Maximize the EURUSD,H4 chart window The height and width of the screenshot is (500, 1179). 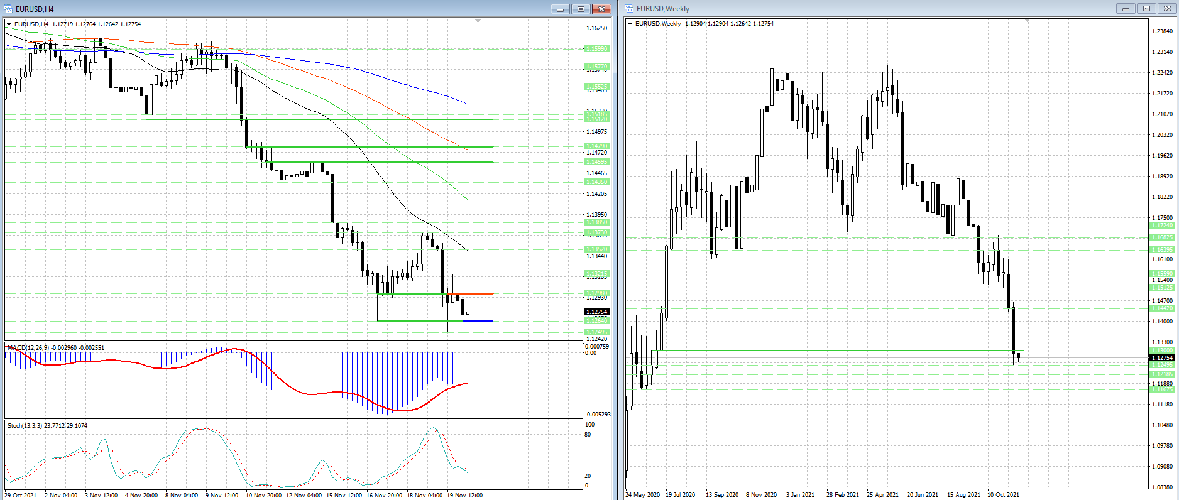pos(581,9)
